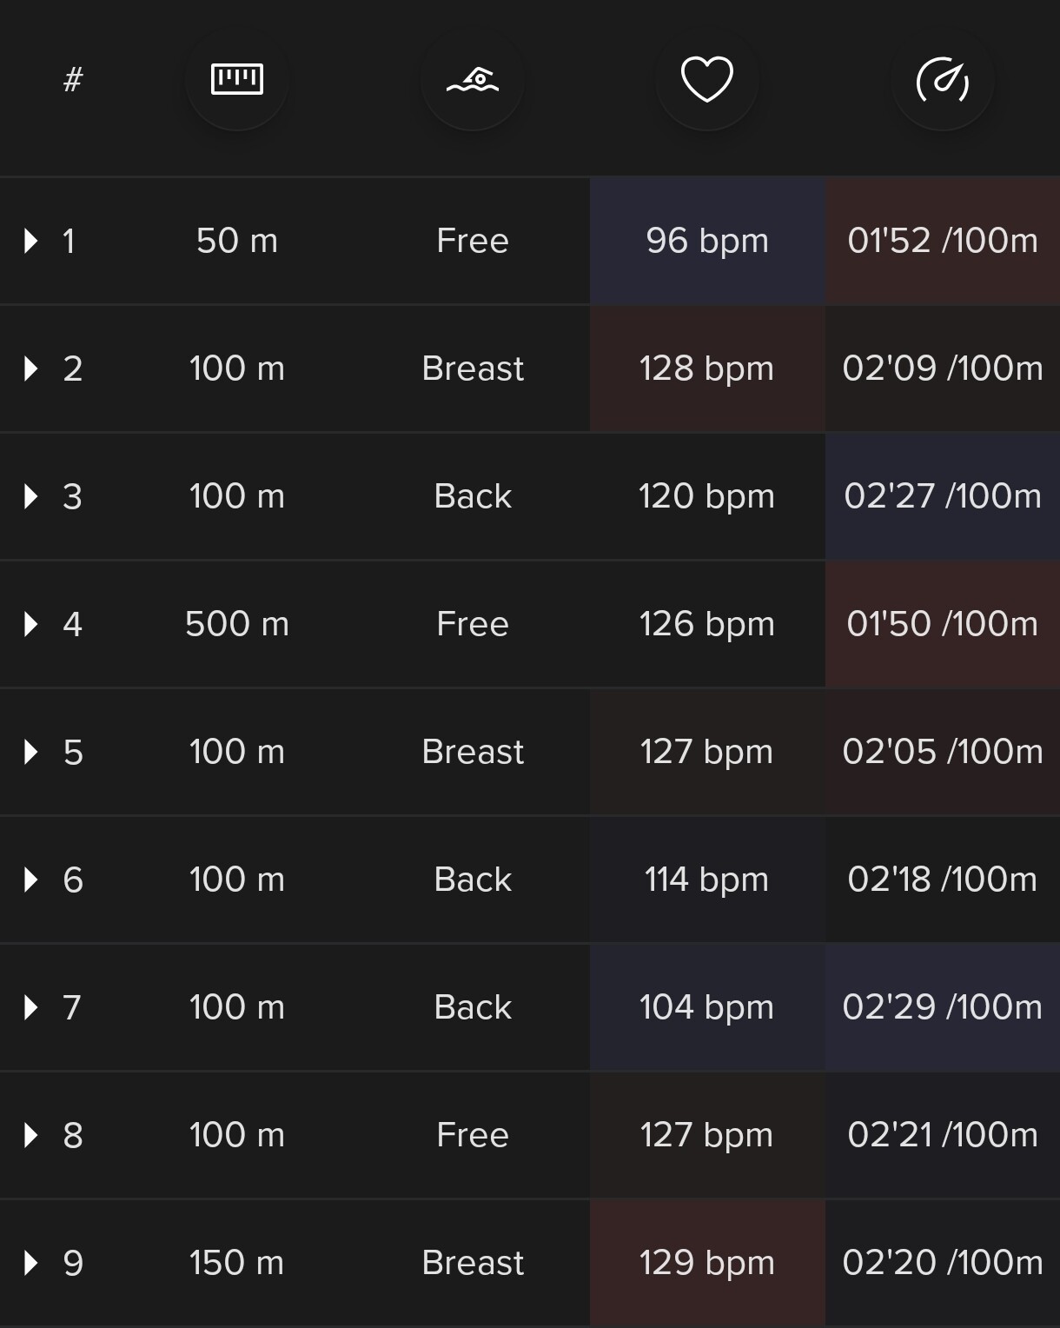Tap the swimmer stroke type icon

pos(473,79)
